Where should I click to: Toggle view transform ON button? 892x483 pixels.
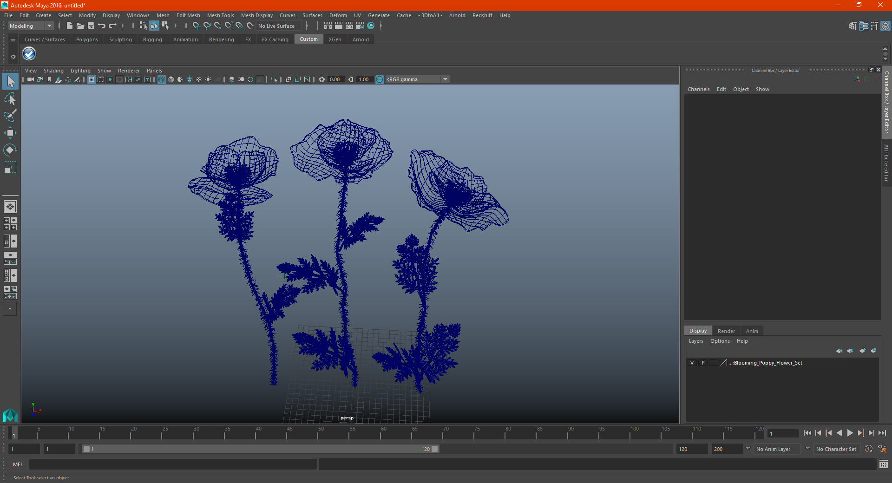380,79
